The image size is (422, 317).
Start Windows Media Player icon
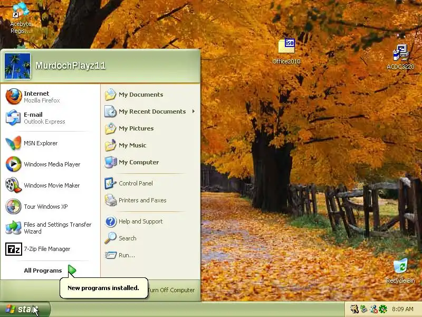[x=13, y=164]
